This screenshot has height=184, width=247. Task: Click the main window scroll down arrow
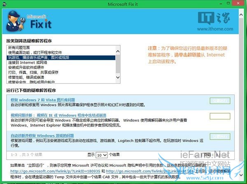point(241,175)
